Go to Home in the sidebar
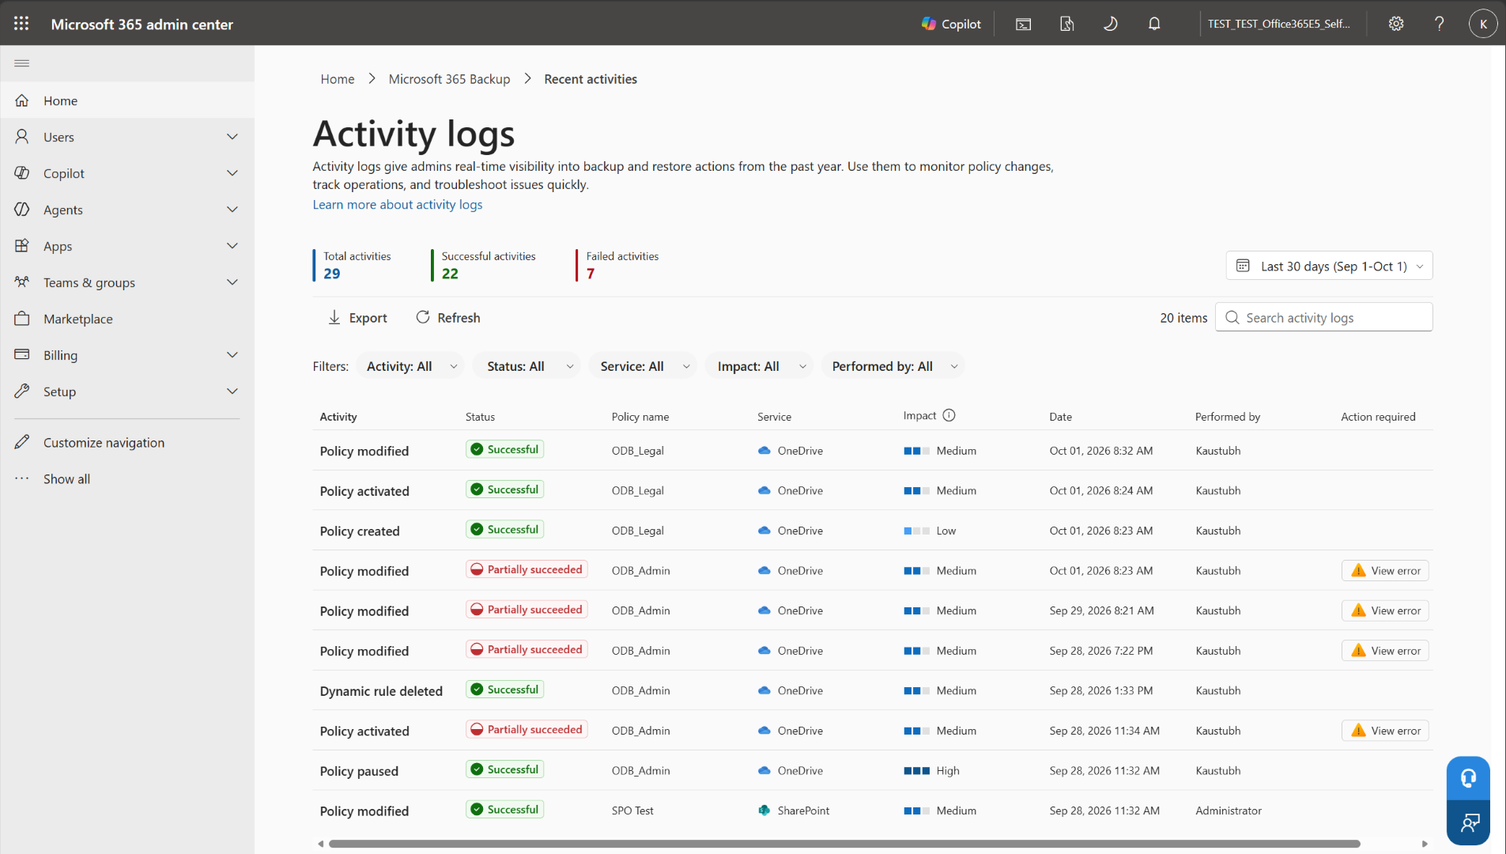The height and width of the screenshot is (854, 1506). coord(127,100)
